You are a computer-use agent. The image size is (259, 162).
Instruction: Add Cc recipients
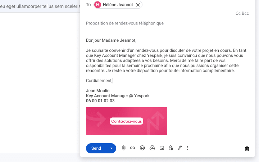coord(238,13)
